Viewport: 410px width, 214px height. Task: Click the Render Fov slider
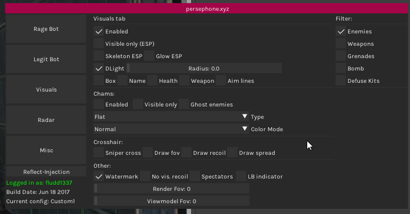click(x=171, y=189)
